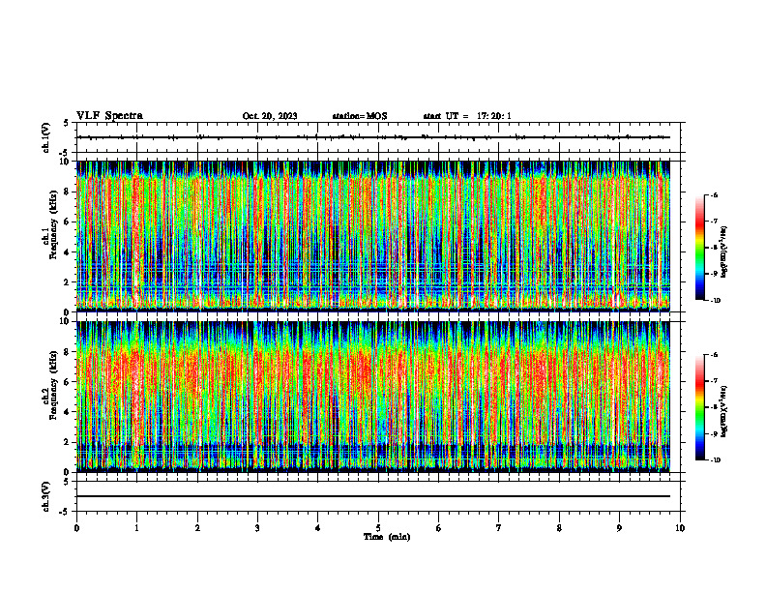Click inside the ch.2 spectrogram panel
Screen dimensions: 766x592
click(373, 397)
